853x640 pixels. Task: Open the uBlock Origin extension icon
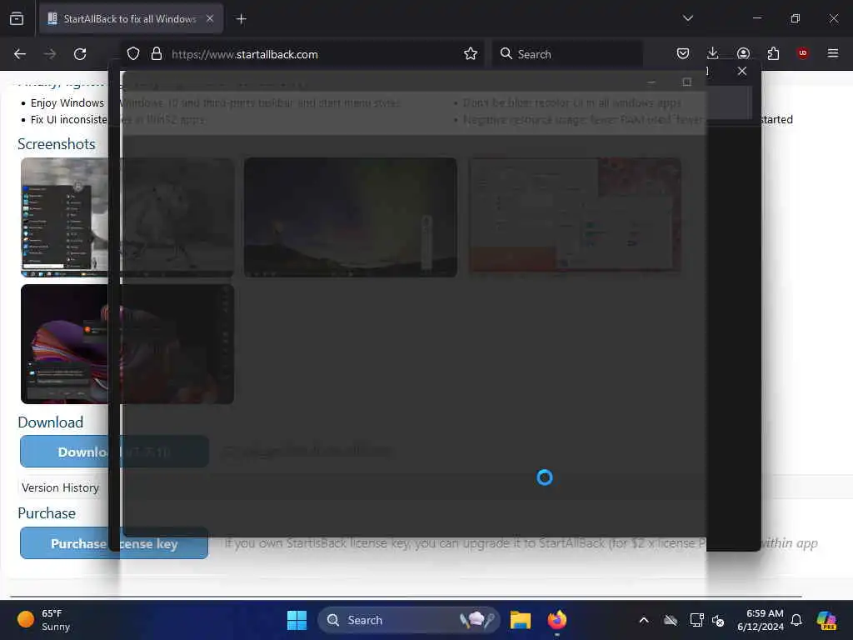click(802, 53)
